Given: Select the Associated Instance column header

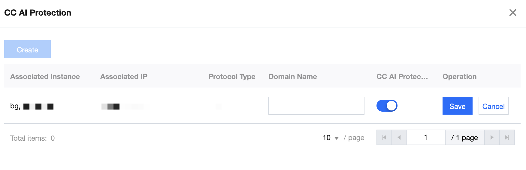Looking at the screenshot, I should [45, 77].
